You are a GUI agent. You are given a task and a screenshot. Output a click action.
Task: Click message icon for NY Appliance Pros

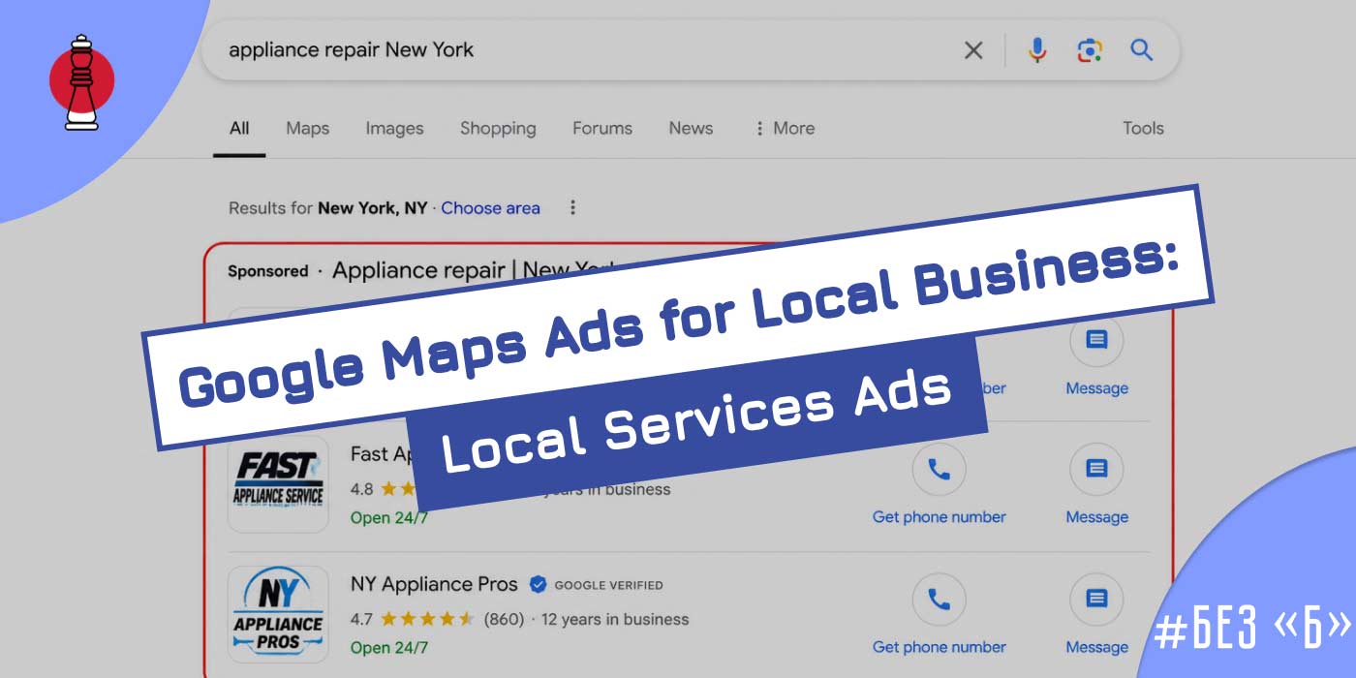1096,600
